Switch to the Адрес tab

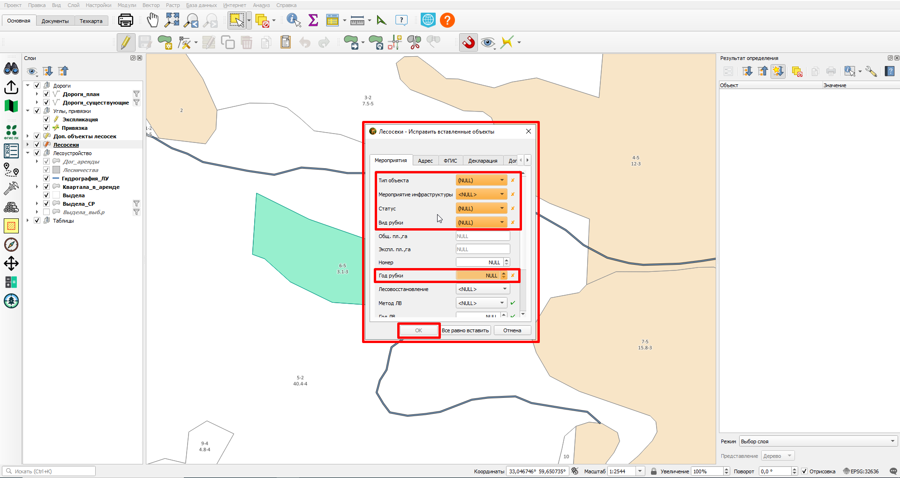425,161
